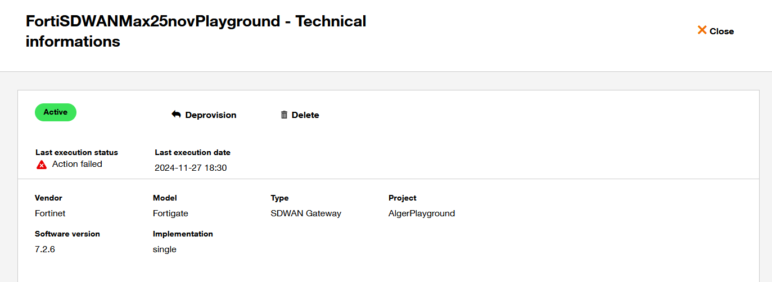Select the last execution date 2024-11-27 18:30

coord(191,167)
